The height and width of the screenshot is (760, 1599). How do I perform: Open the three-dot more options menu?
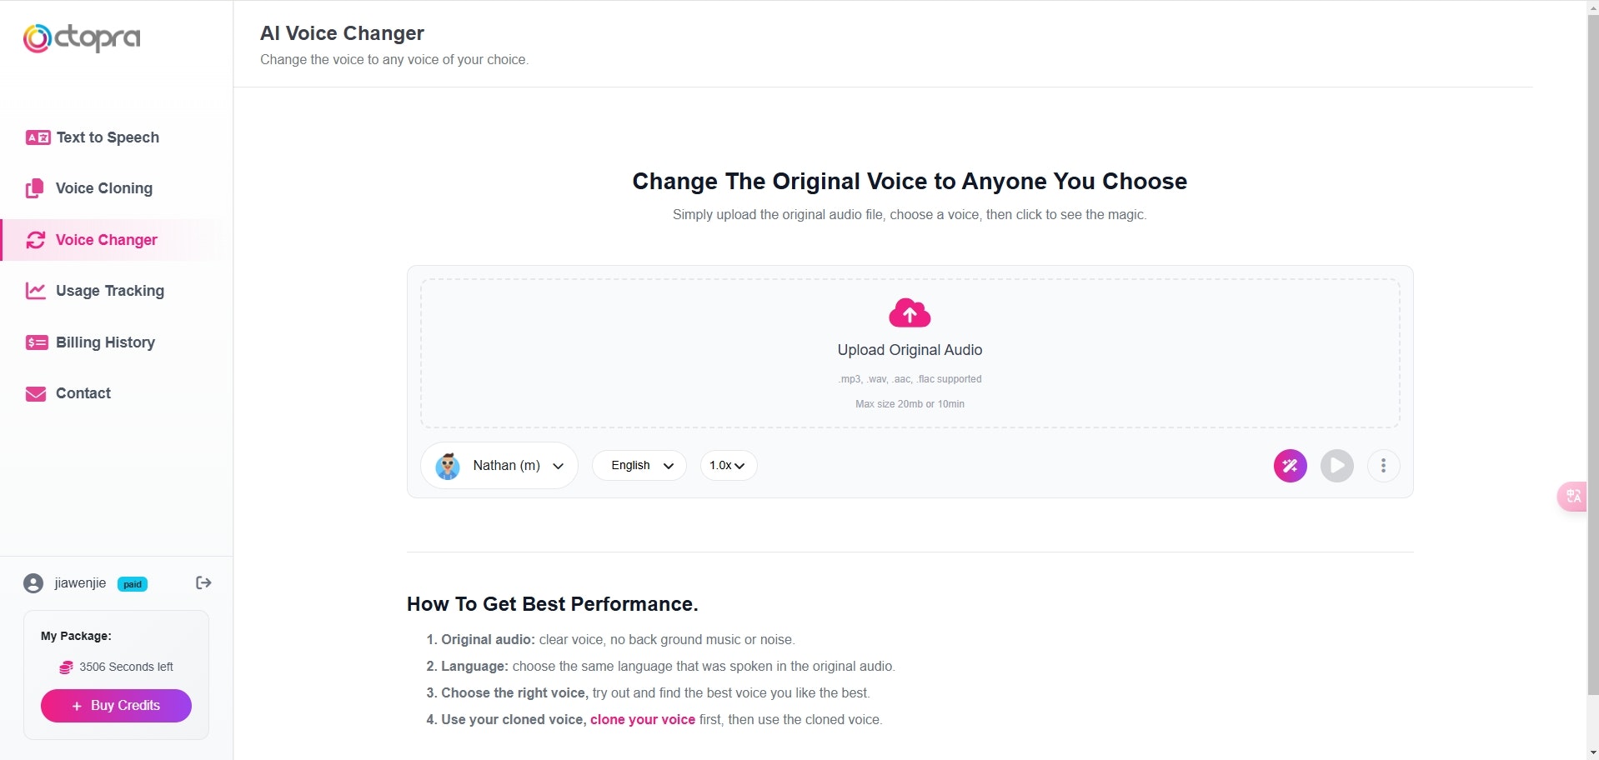1383,466
